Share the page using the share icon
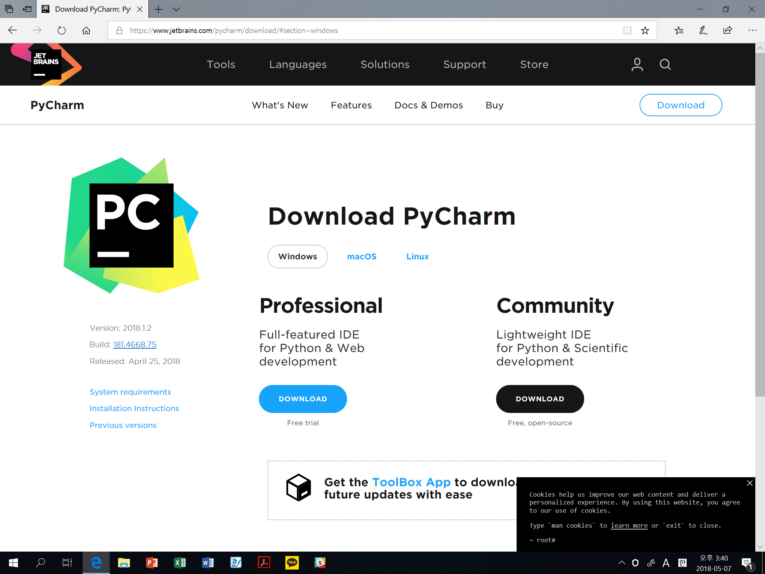765x574 pixels. [727, 30]
